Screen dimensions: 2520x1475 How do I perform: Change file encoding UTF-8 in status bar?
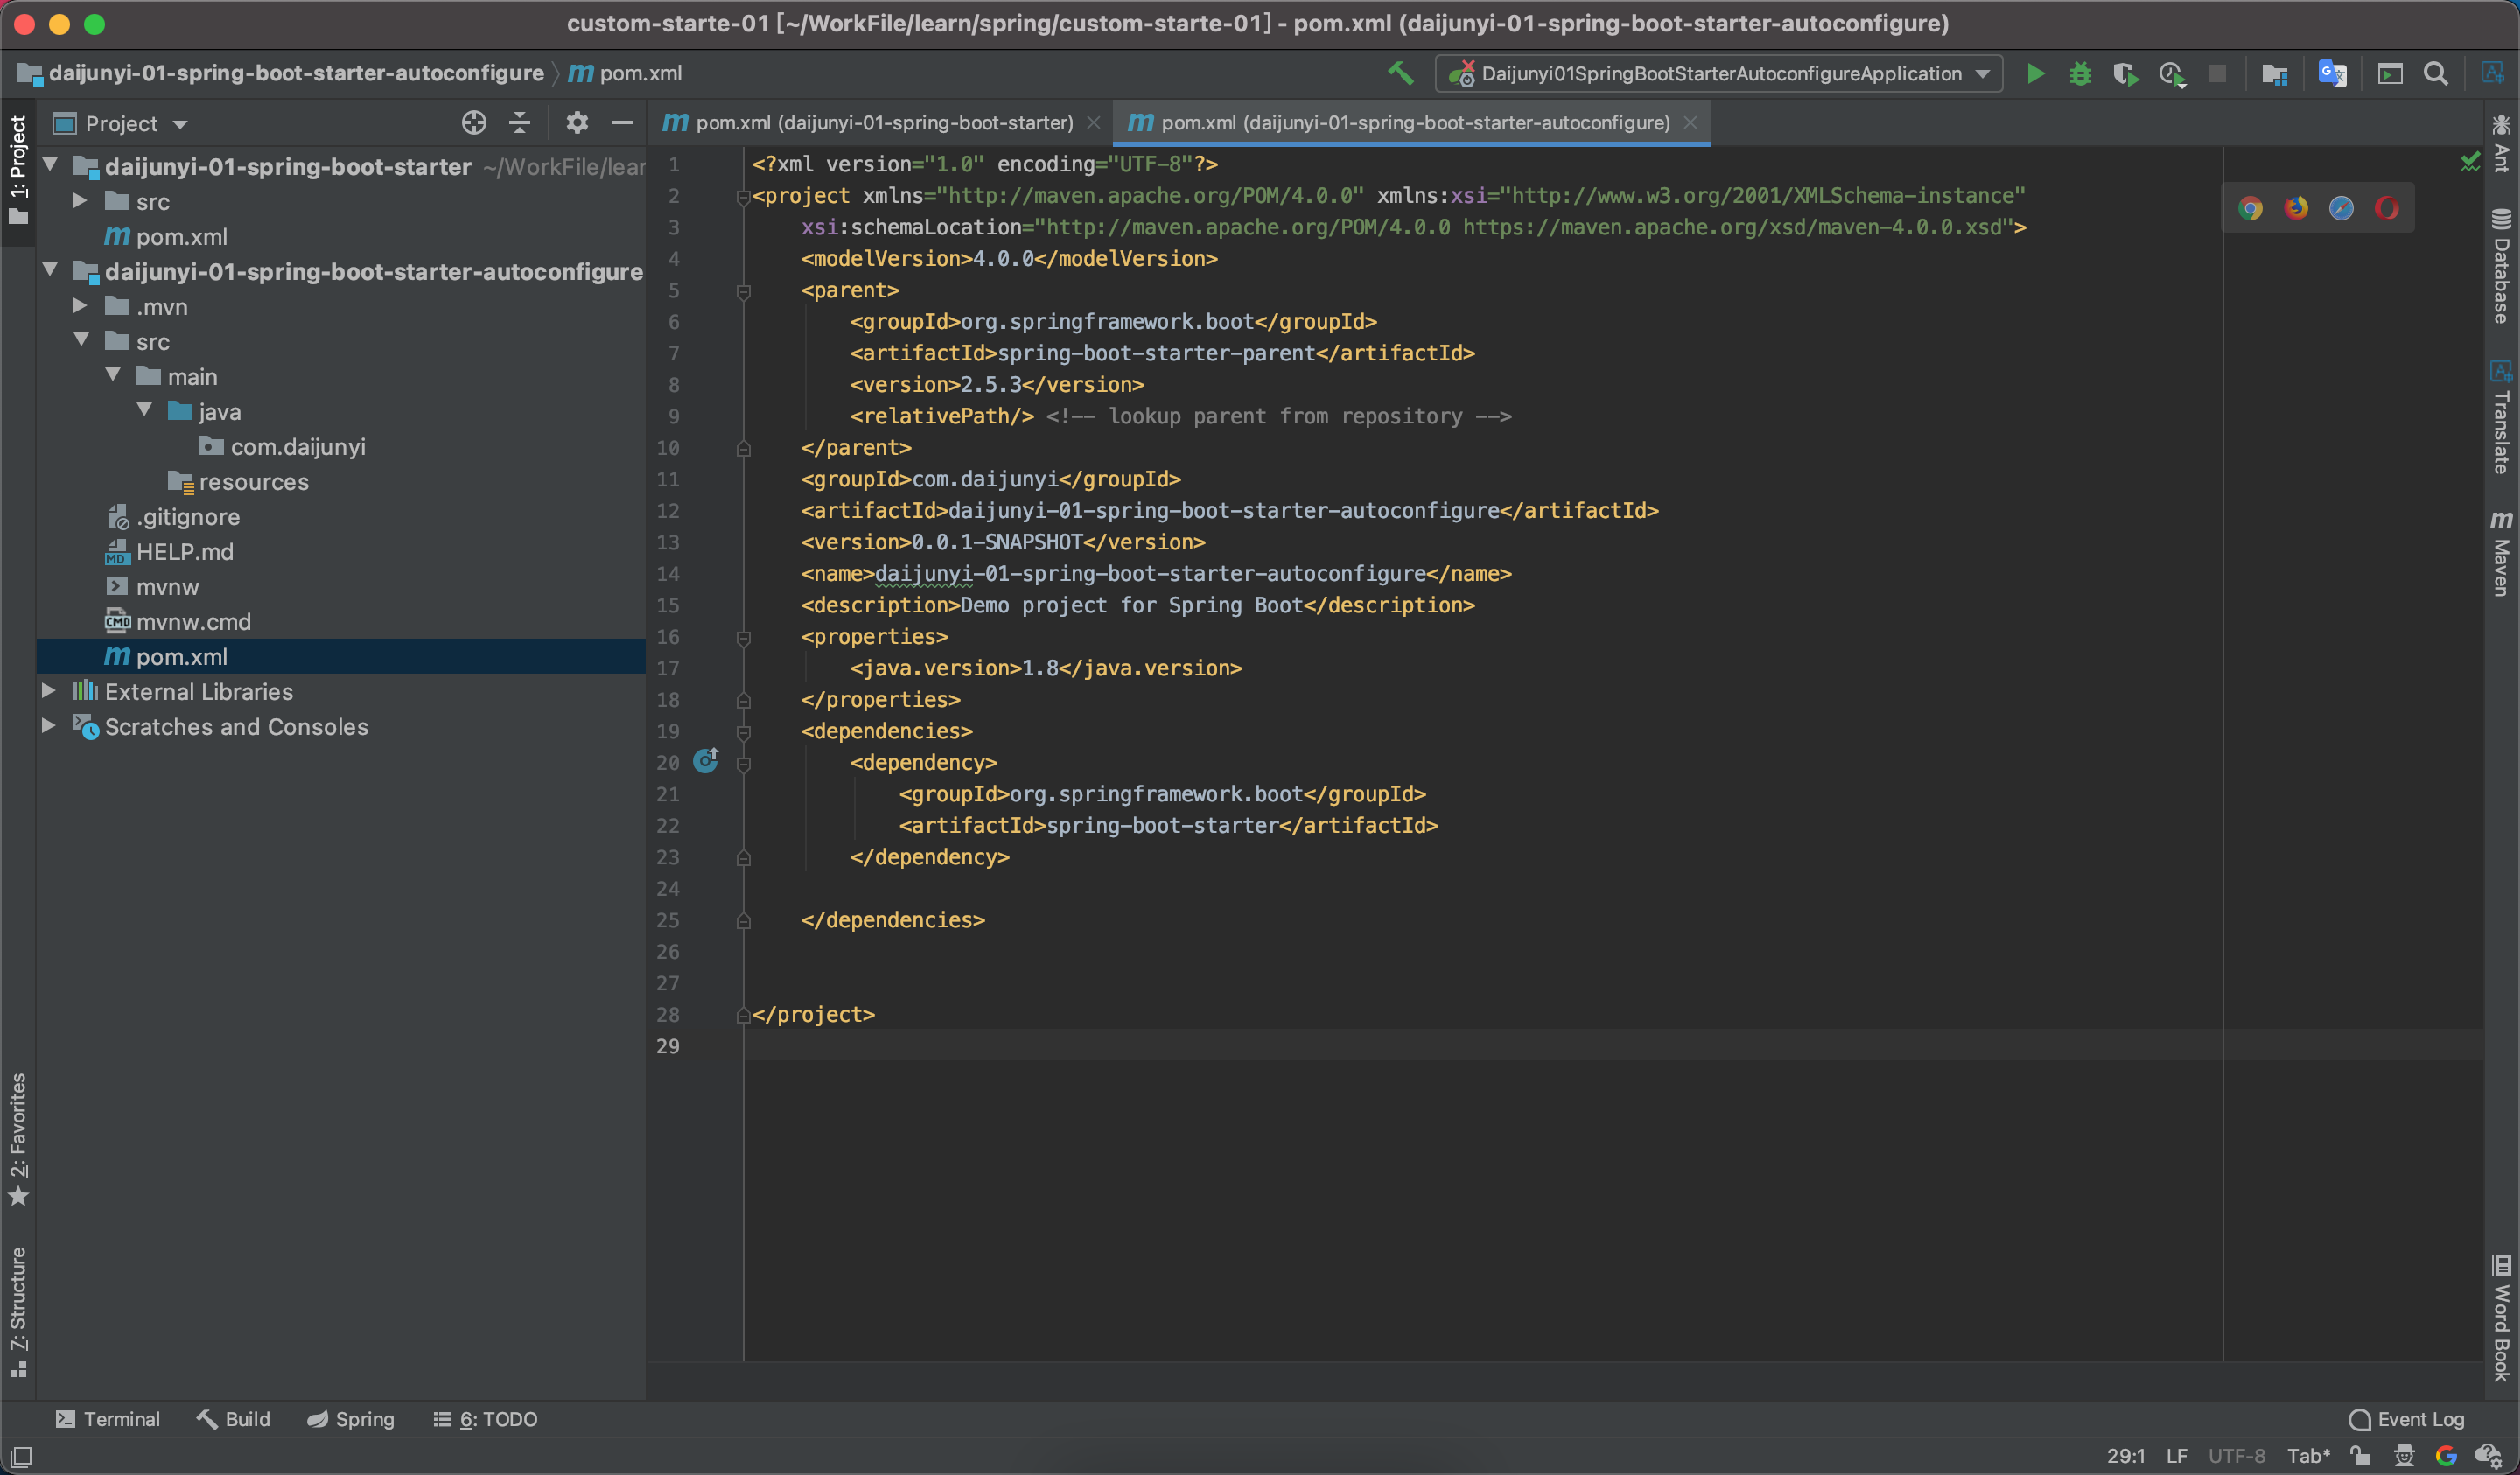(x=2236, y=1456)
